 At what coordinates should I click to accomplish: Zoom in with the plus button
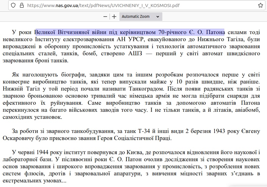coord(114,17)
